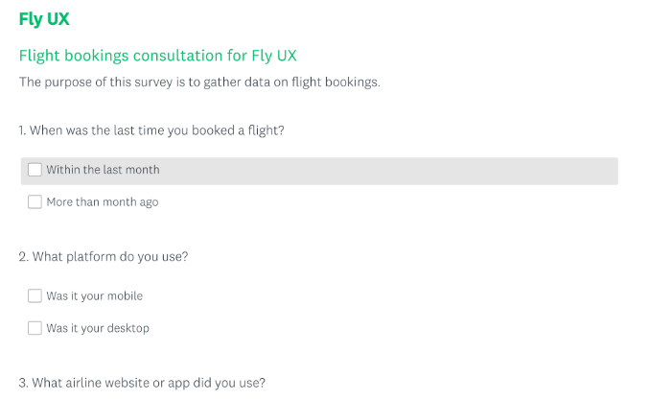Click question 3 about airline website or app
The width and height of the screenshot is (671, 400).
coord(142,383)
